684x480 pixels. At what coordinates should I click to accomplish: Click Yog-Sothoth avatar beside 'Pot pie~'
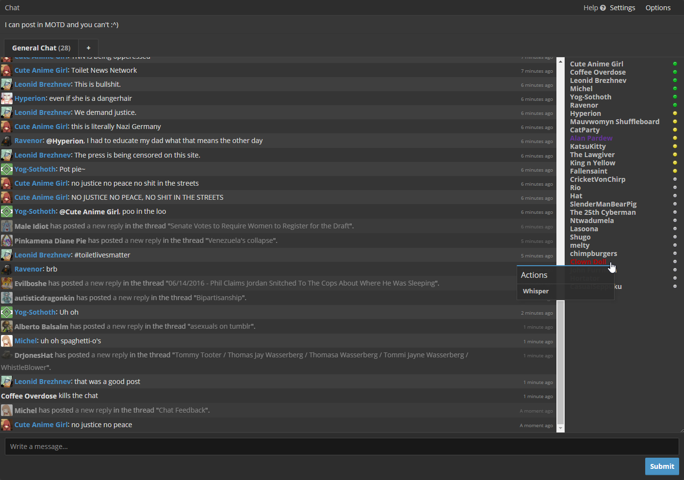(6, 169)
